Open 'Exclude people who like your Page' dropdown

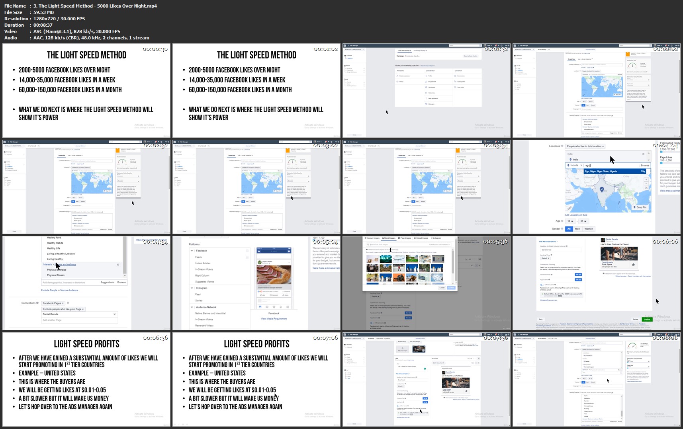click(63, 309)
